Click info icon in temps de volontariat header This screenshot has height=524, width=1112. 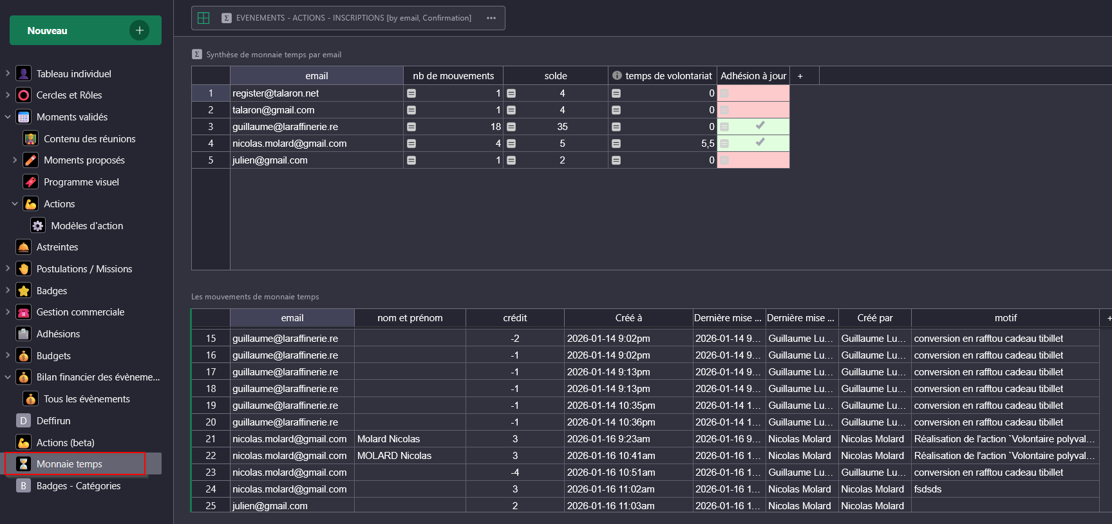(617, 76)
